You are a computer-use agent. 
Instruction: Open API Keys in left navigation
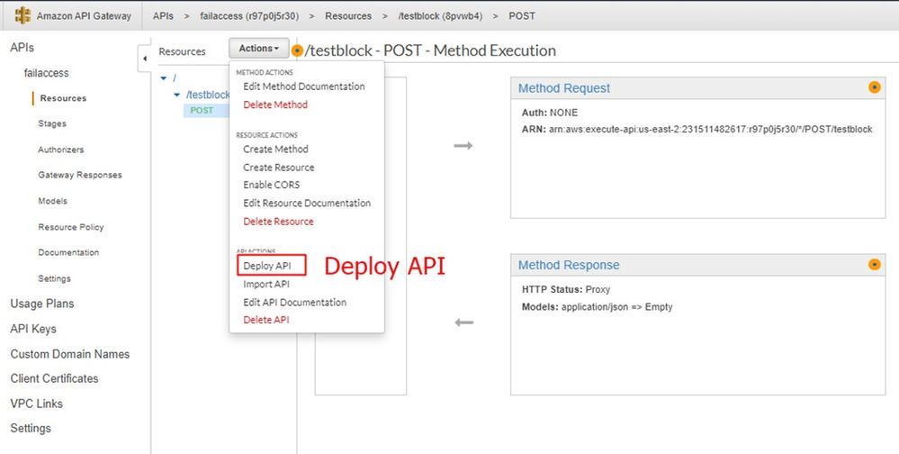coord(33,329)
